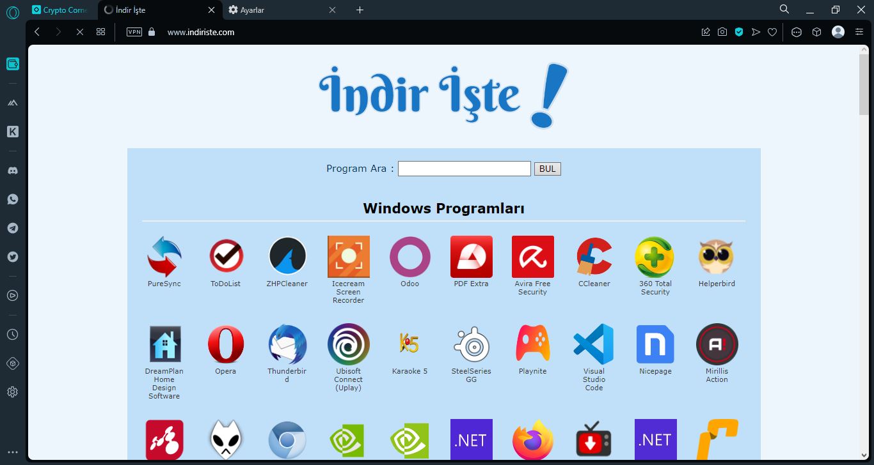This screenshot has width=874, height=465.
Task: Click the Program Ara search field
Action: pyautogui.click(x=465, y=169)
